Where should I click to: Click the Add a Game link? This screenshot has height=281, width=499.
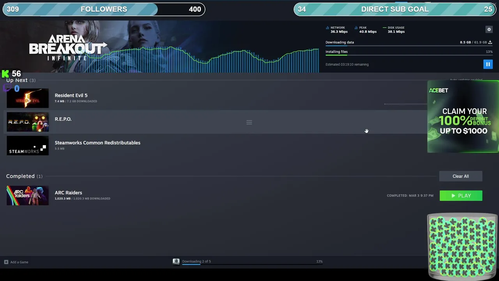pos(19,262)
